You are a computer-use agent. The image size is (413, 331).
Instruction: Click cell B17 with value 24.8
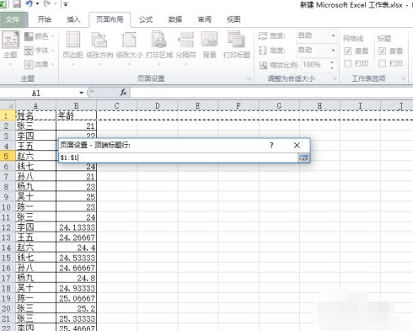(x=77, y=278)
